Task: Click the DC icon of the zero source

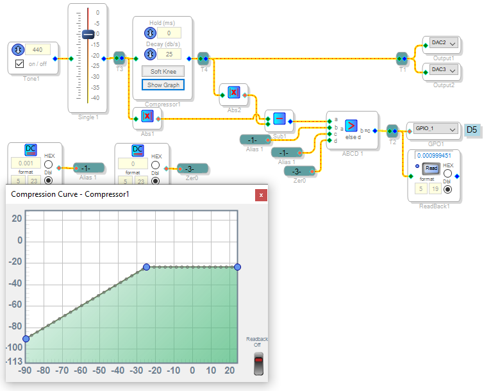Action: click(138, 151)
